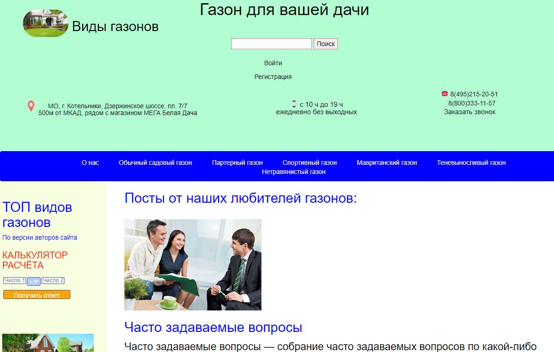
Task: Open Спортивный газон menu item
Action: 309,163
